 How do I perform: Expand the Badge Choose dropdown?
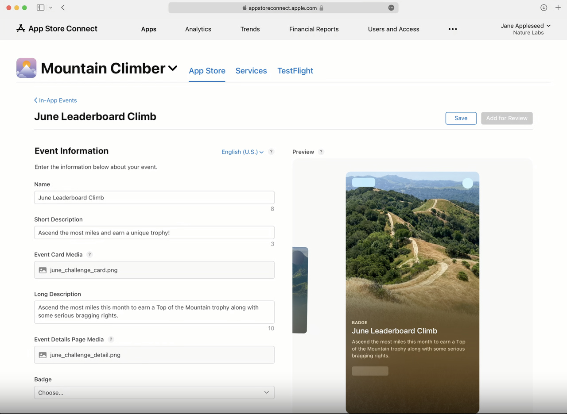pyautogui.click(x=154, y=392)
